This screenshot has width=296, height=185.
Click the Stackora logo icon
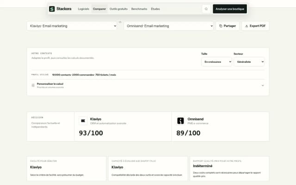pos(52,9)
